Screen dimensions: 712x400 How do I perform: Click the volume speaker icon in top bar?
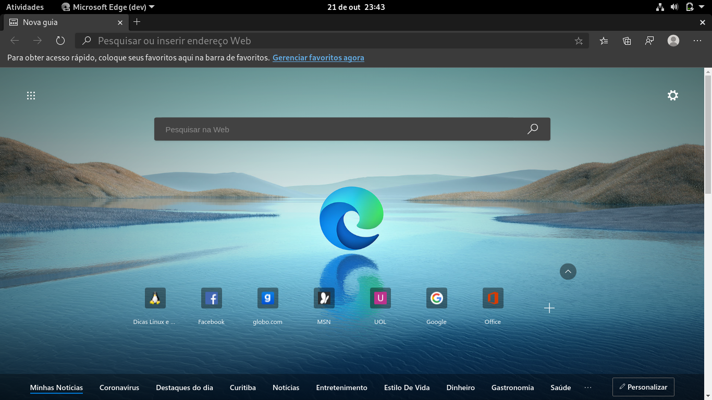click(x=674, y=7)
